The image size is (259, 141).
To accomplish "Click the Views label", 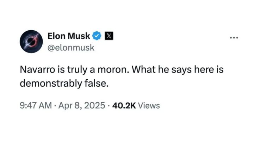I will (149, 105).
